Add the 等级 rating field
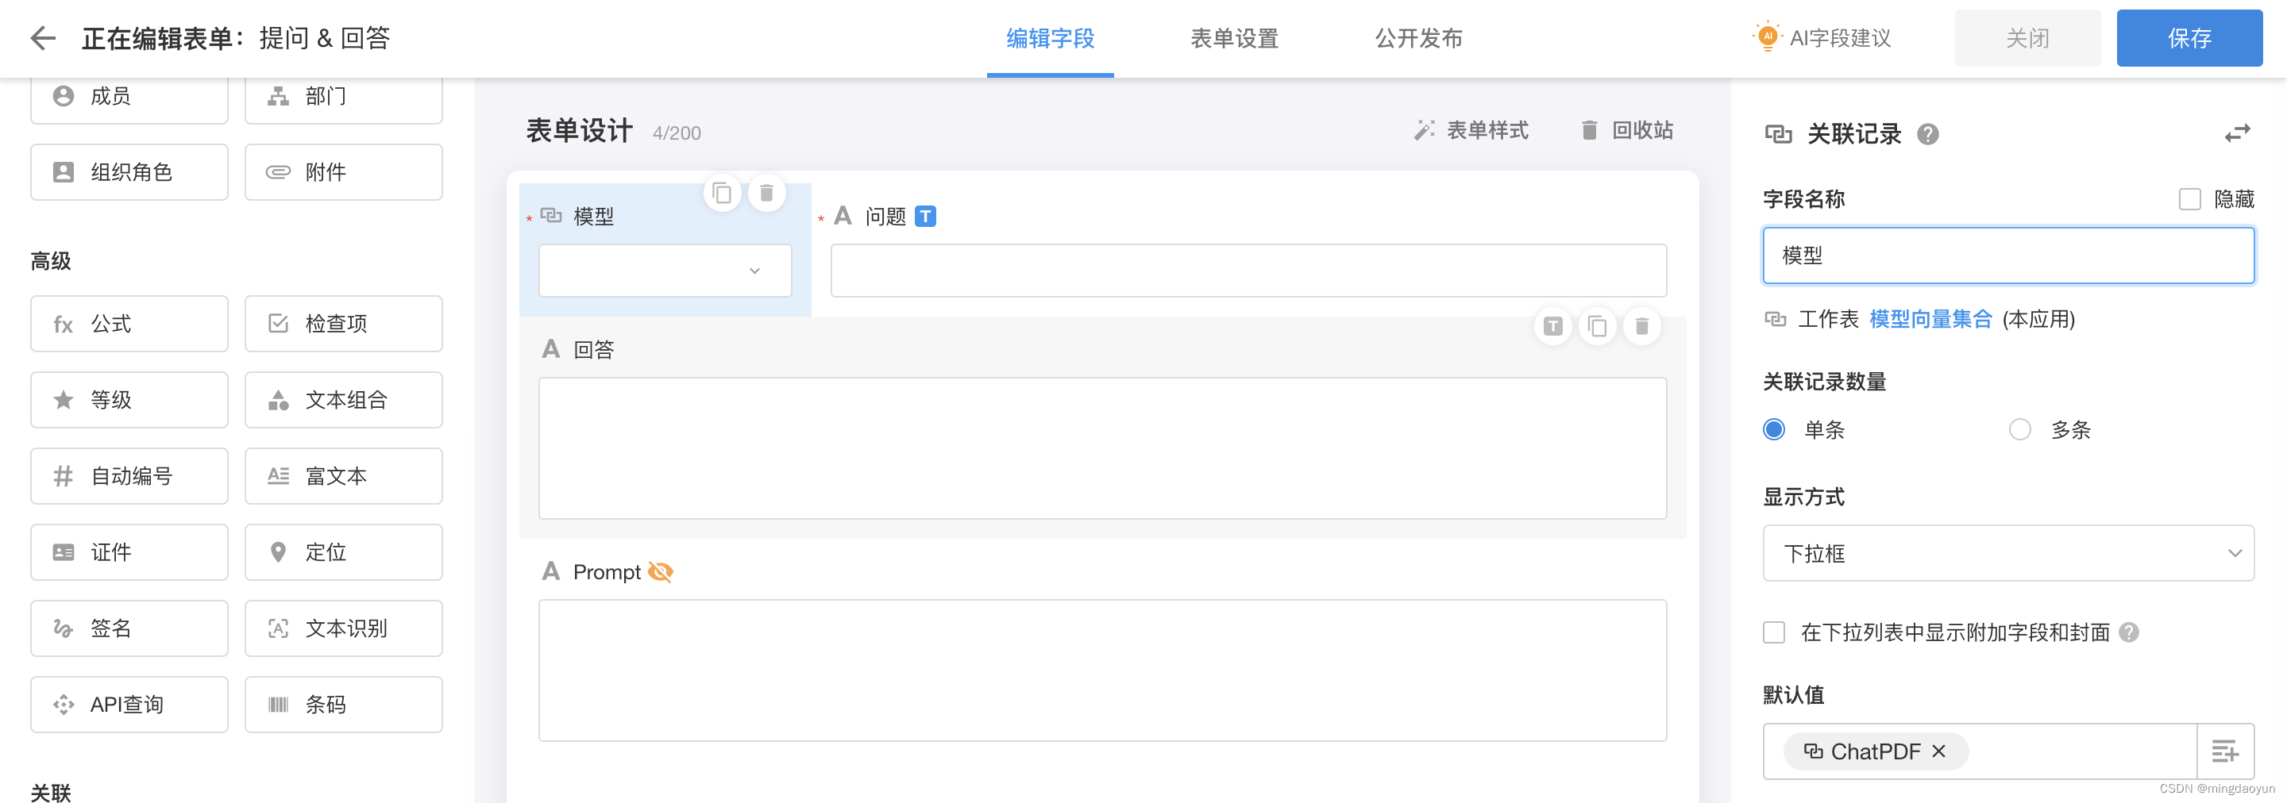2287x803 pixels. [129, 400]
